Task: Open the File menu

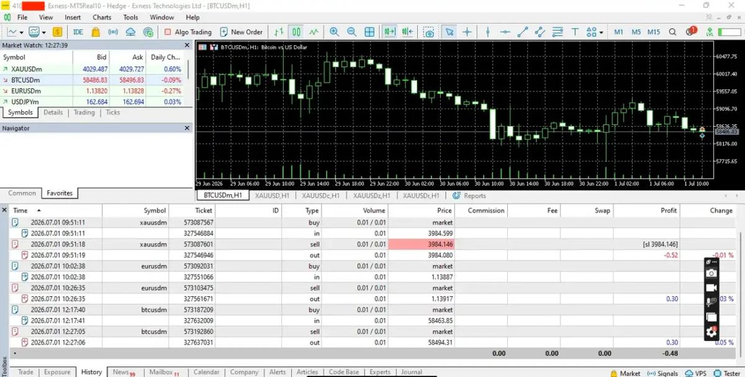Action: pos(22,17)
